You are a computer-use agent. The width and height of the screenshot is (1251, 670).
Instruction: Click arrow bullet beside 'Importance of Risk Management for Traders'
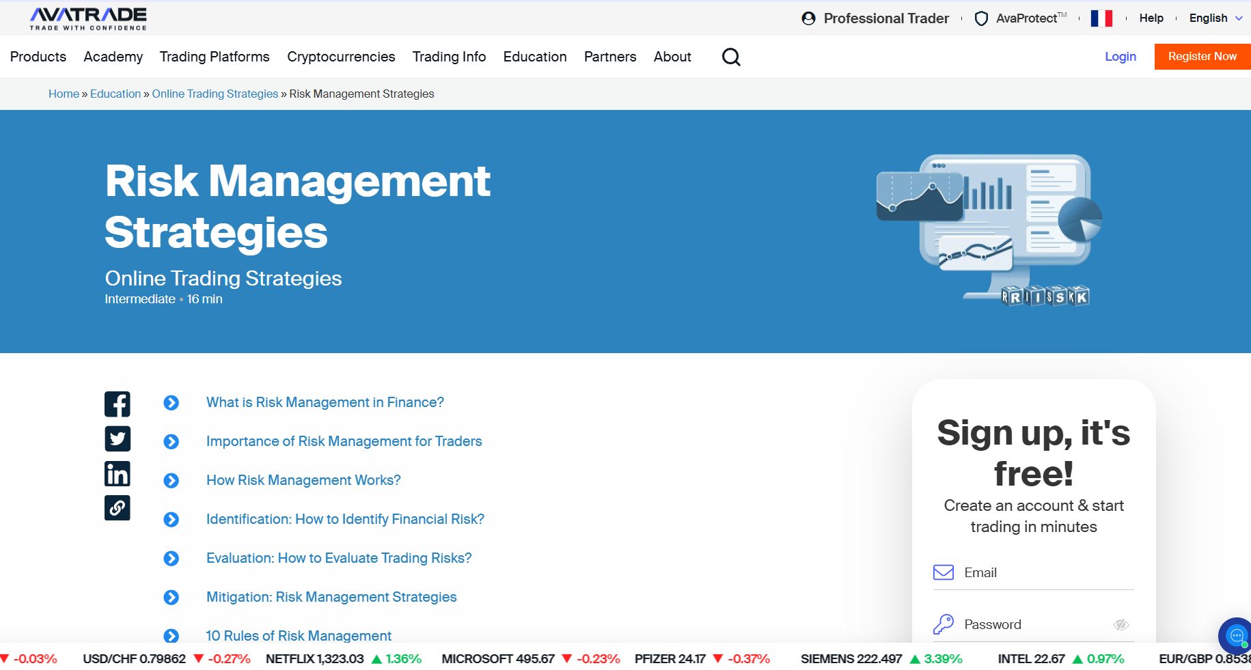[171, 442]
